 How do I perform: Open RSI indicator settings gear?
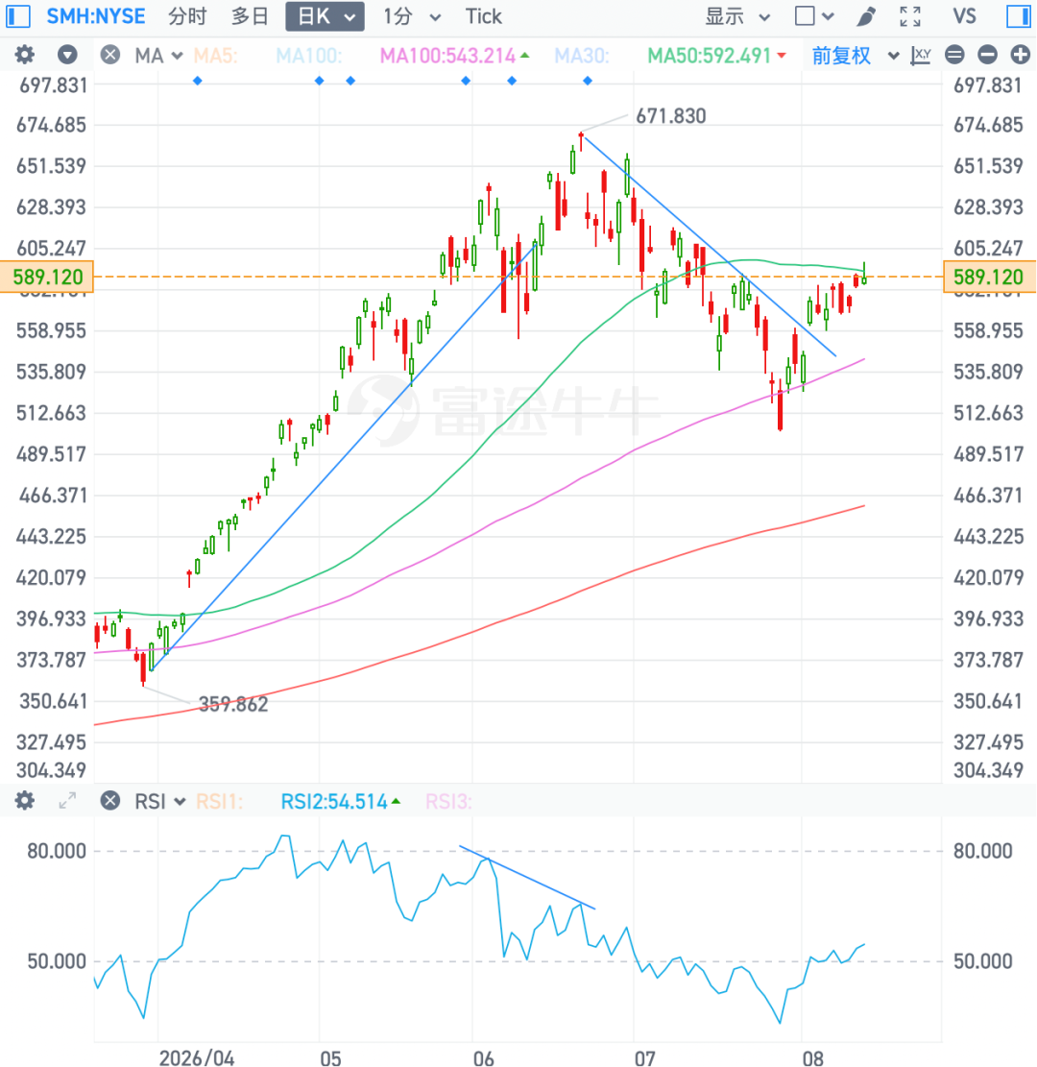tap(25, 800)
